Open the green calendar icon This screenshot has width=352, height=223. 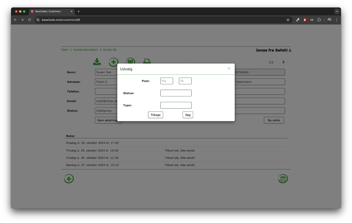(x=283, y=179)
